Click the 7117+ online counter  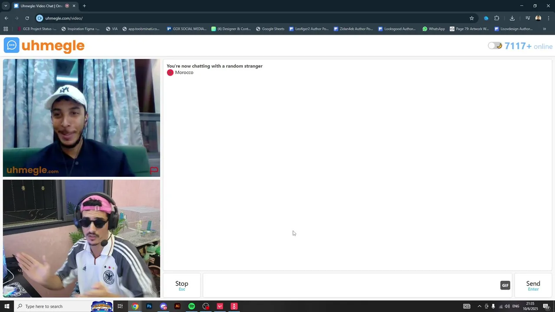pos(529,46)
